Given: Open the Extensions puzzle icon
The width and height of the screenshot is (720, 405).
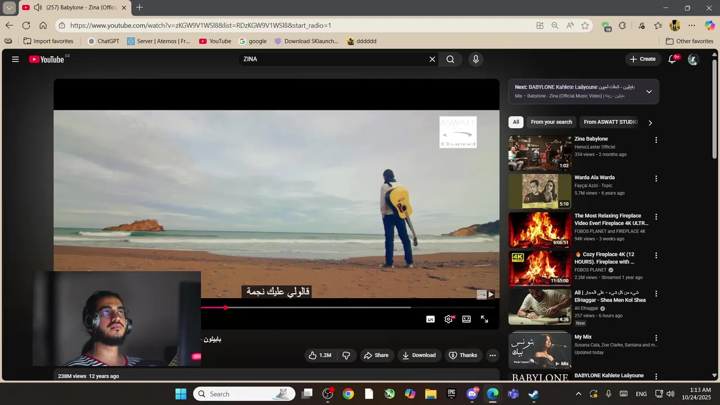Looking at the screenshot, I should coord(622,25).
